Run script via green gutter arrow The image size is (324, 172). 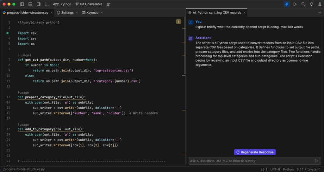coord(8,33)
